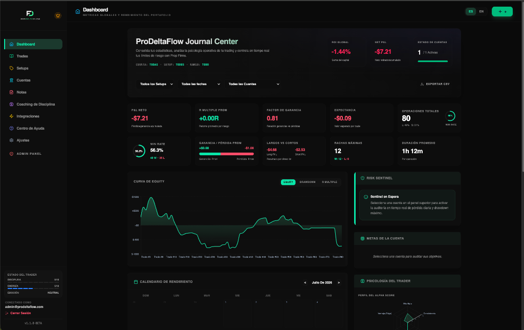Click the Factor de Ganancia 0.81 value

click(272, 118)
